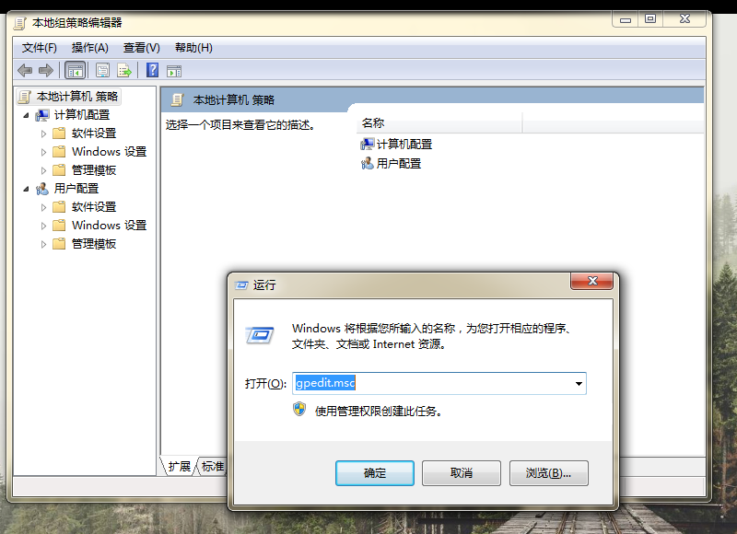Click the Run program icon inside dialog
This screenshot has height=534, width=737.
click(260, 335)
